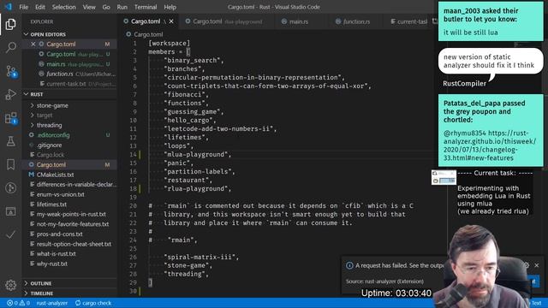548x308 pixels.
Task: Open the checkmark Todo view icon
Action: click(10, 234)
